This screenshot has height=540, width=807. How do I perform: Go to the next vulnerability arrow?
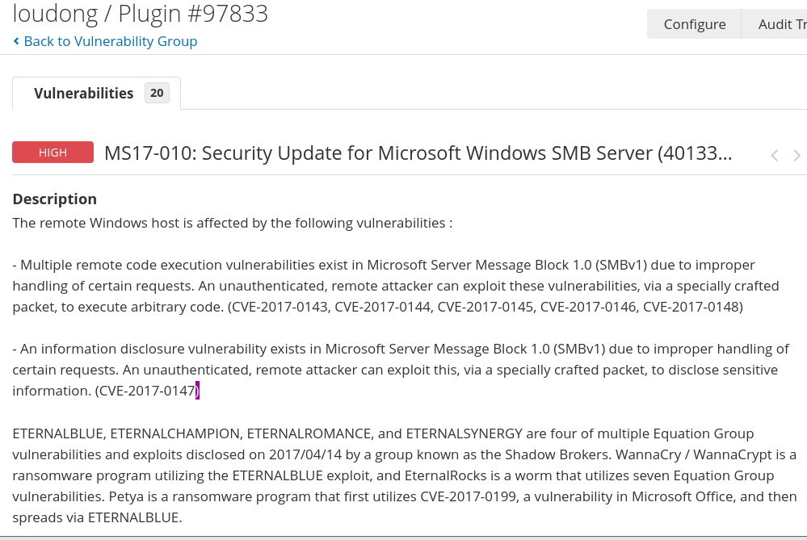click(796, 155)
